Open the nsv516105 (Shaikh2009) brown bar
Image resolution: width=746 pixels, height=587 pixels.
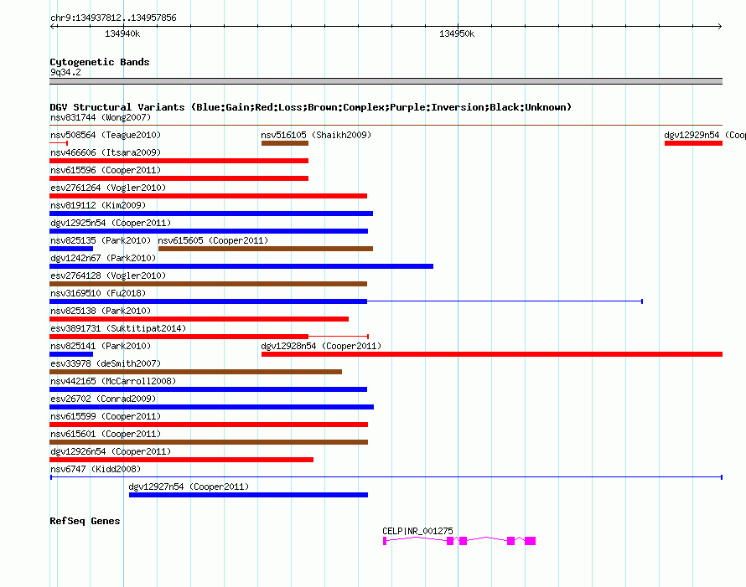pyautogui.click(x=284, y=143)
